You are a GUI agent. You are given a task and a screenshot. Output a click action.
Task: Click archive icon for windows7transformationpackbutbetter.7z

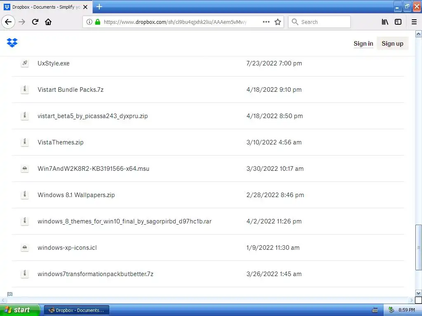tap(25, 274)
